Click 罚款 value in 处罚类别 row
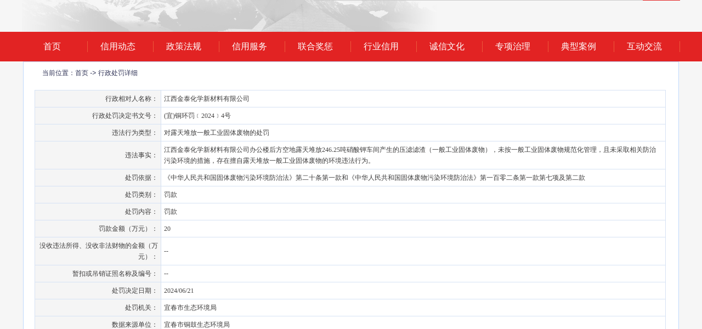The width and height of the screenshot is (702, 329). pos(171,195)
